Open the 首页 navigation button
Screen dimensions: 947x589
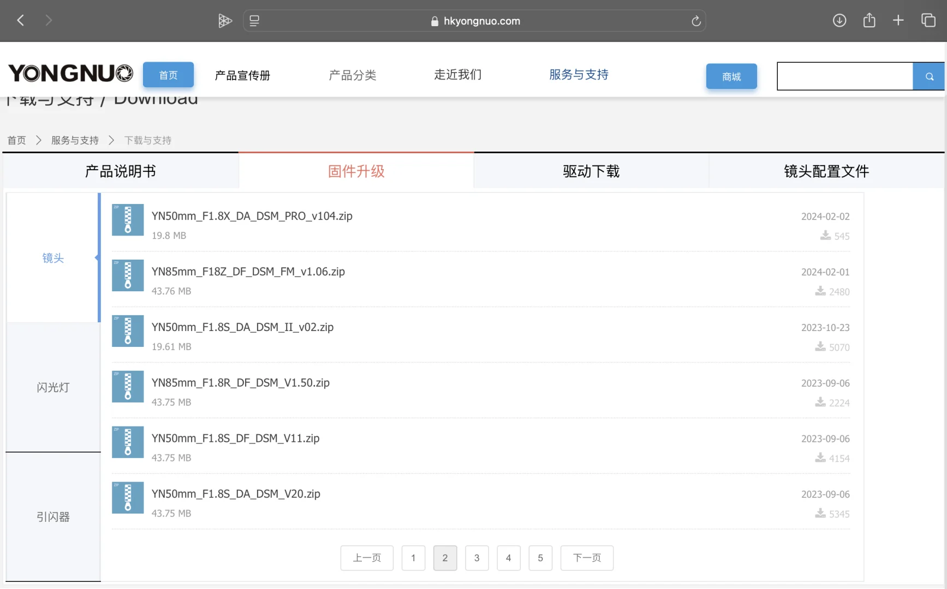point(168,75)
